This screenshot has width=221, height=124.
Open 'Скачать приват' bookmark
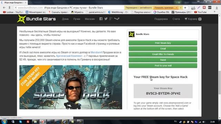tap(58, 12)
